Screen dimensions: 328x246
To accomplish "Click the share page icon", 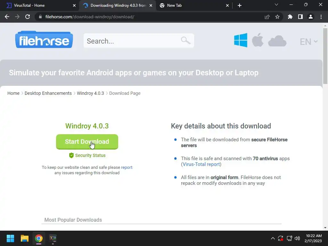I will [x=267, y=17].
